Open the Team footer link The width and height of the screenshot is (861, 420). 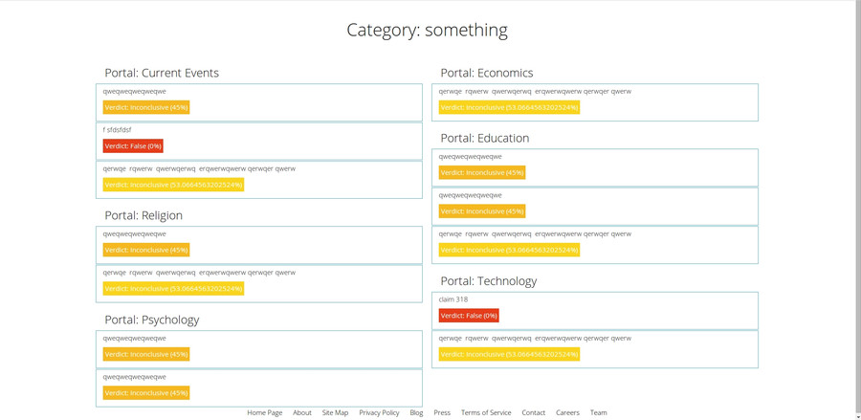(598, 412)
